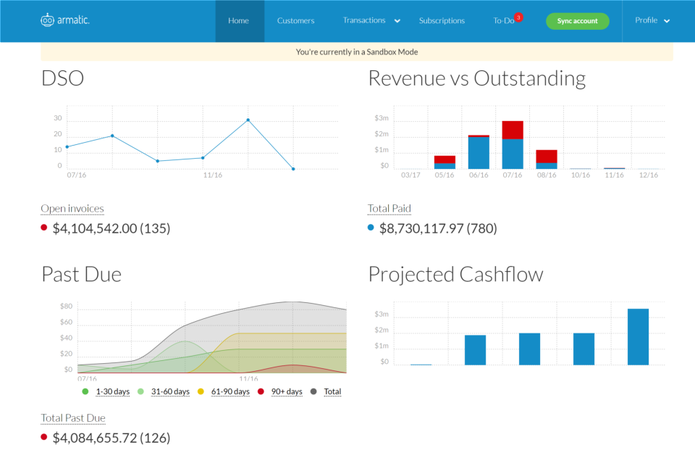The width and height of the screenshot is (695, 453).
Task: Select the 07/16 bar in Revenue chart
Action: pos(513,145)
